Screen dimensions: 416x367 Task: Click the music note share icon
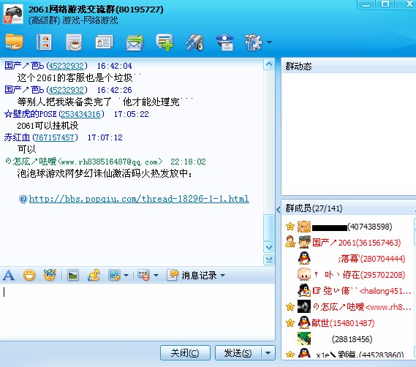click(x=94, y=275)
